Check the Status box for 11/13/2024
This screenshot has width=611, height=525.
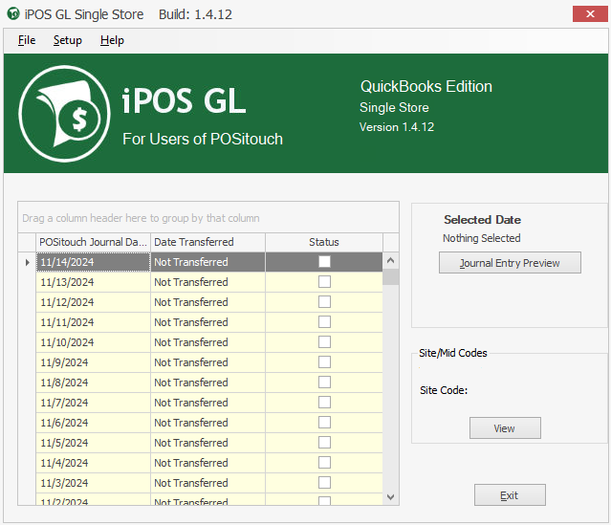324,281
